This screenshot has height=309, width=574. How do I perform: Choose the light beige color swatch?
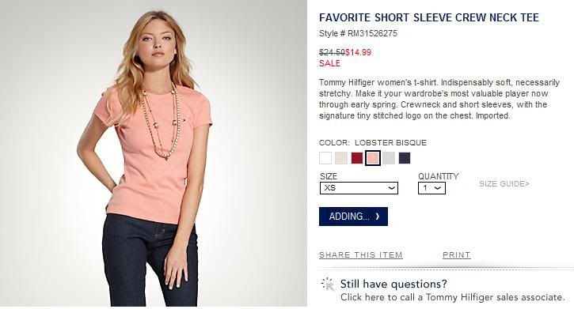[x=341, y=158]
